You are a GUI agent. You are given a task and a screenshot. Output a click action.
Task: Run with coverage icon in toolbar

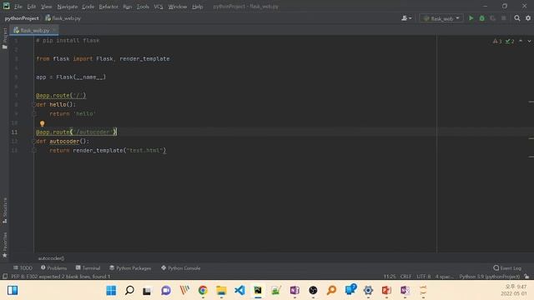[x=492, y=18]
